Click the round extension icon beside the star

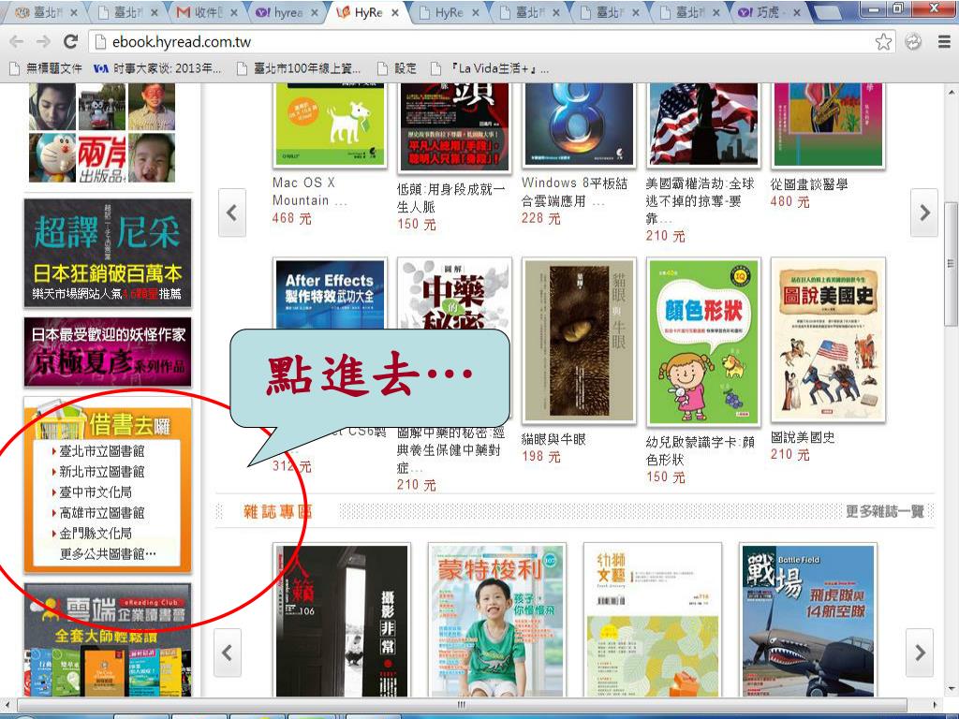(x=913, y=41)
